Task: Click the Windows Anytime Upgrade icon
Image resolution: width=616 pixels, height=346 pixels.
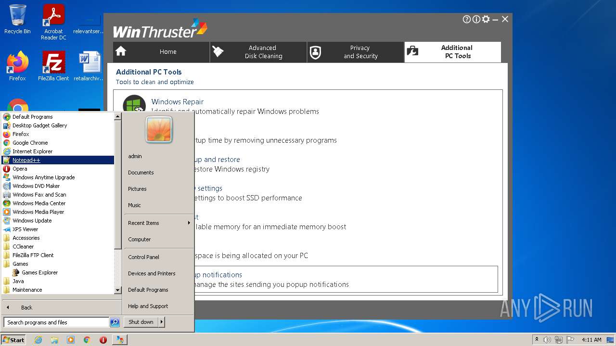Action: point(7,177)
